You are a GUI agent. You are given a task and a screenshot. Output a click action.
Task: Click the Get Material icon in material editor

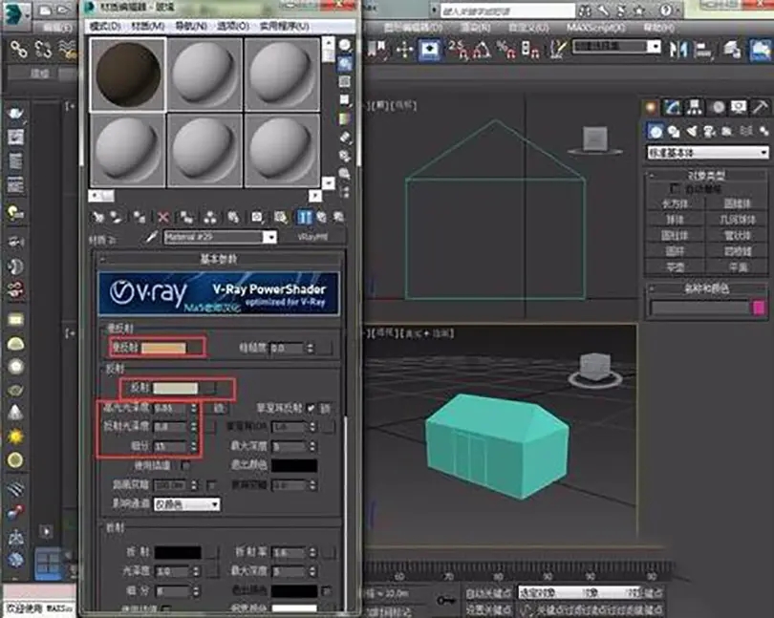coord(98,217)
